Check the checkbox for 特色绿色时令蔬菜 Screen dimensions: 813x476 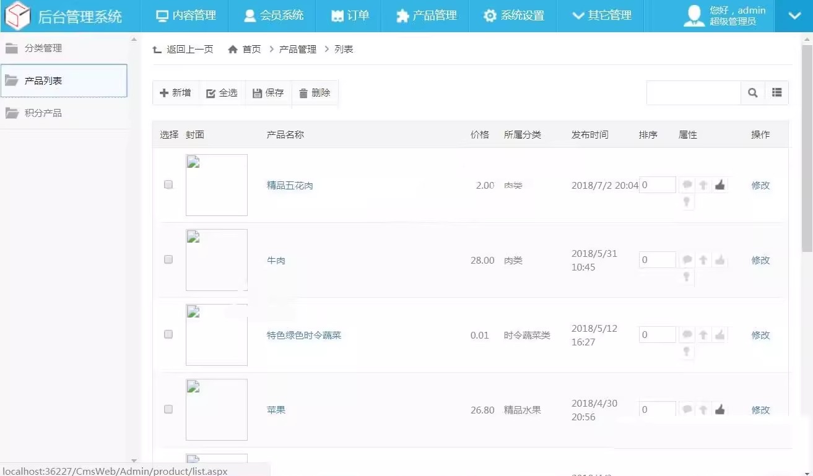168,334
